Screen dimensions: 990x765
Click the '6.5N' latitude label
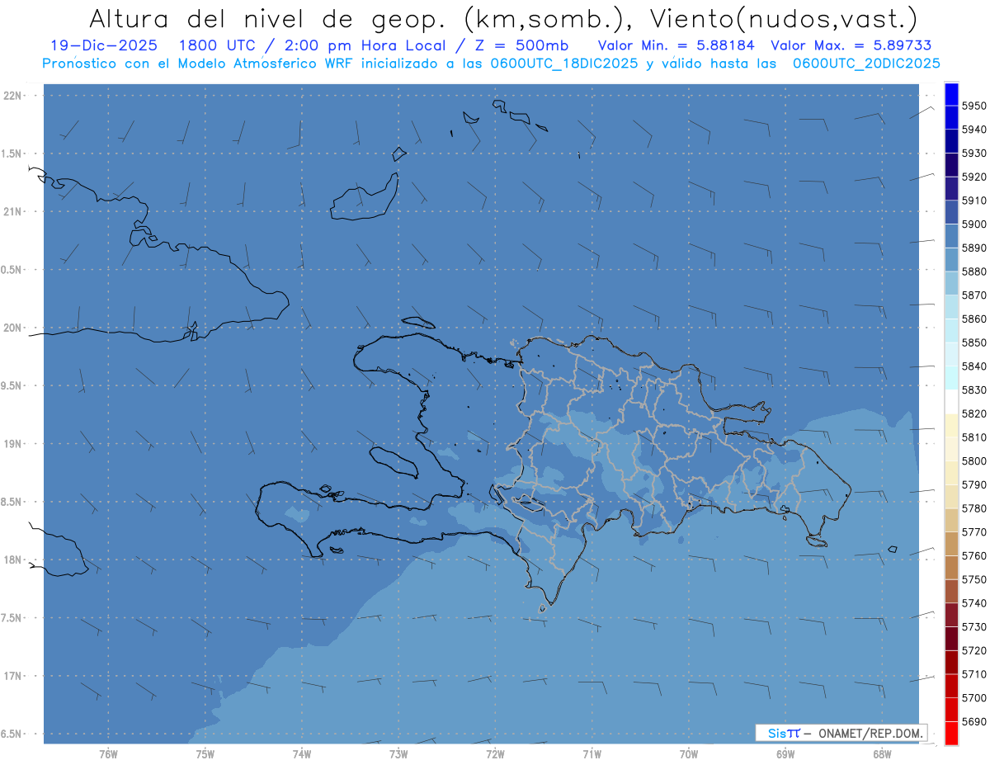point(12,734)
